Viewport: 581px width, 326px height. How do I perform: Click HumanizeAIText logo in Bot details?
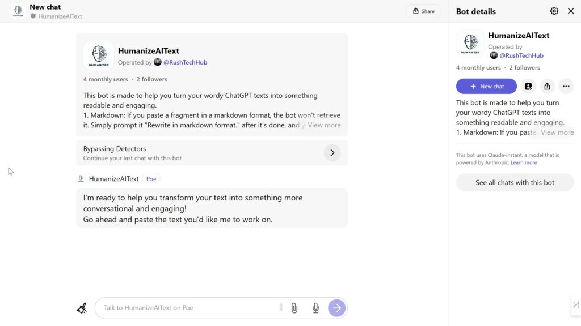pyautogui.click(x=470, y=44)
